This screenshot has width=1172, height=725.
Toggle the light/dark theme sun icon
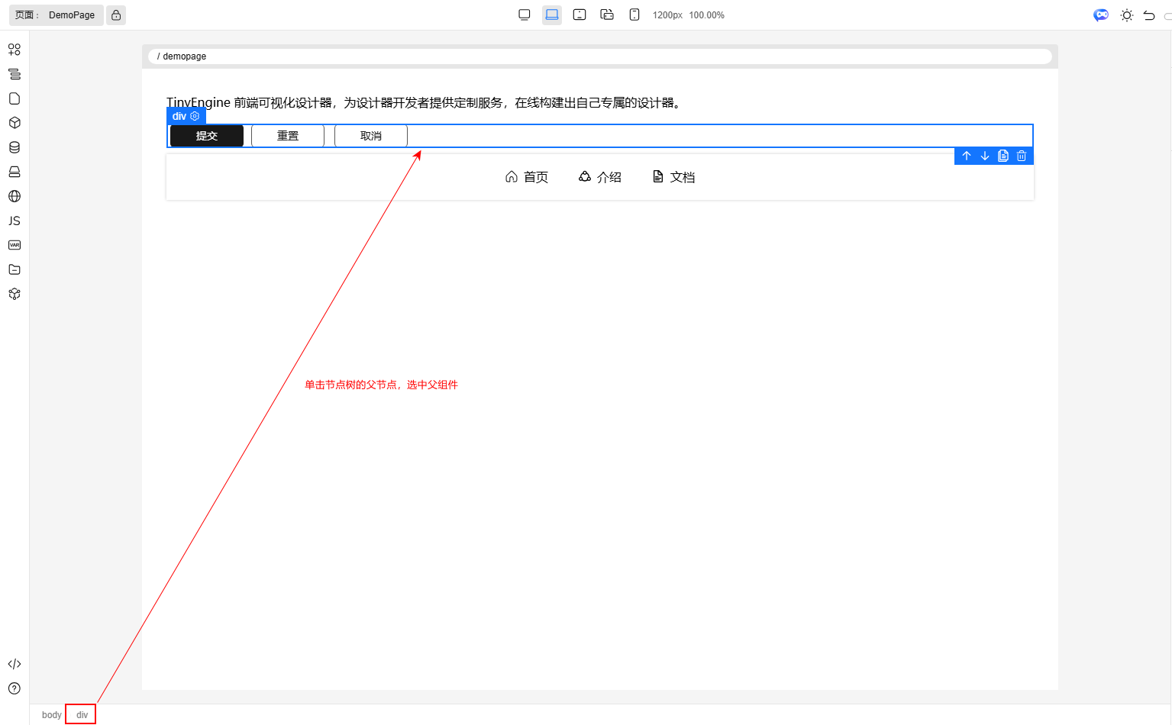[x=1126, y=15]
